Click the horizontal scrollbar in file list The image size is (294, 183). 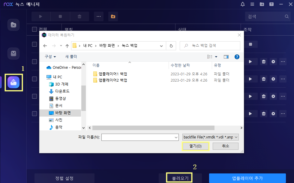[153, 128]
